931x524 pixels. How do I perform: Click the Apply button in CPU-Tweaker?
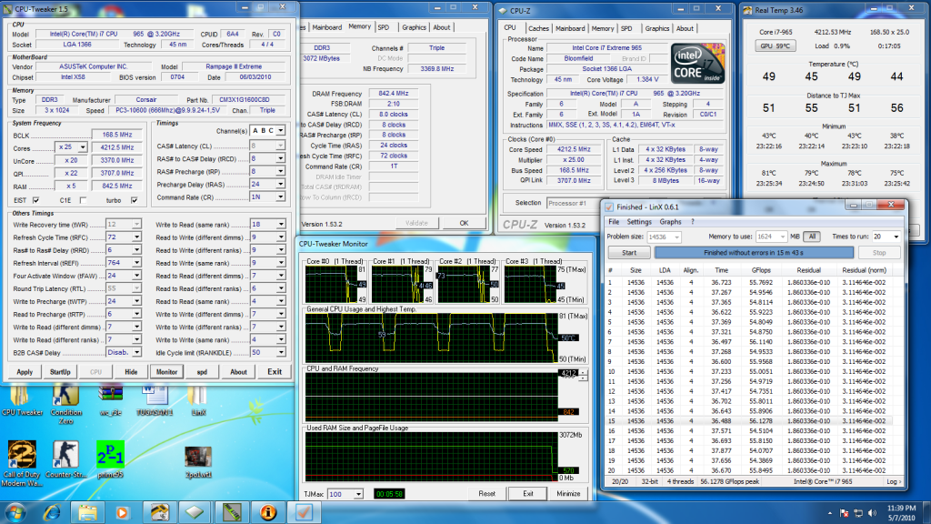pyautogui.click(x=25, y=372)
